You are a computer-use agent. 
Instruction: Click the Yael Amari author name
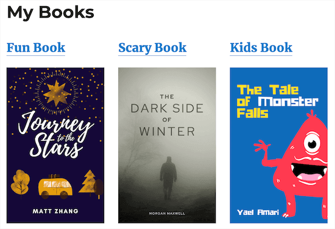[x=258, y=213]
